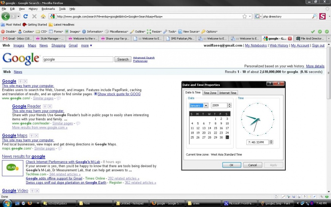The height and width of the screenshot is (207, 331).
Task: Click the Firefox back navigation button
Action: coord(6,16)
